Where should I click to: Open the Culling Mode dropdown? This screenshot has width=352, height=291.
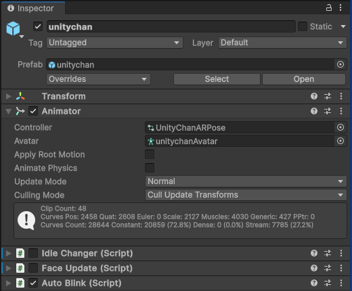[x=246, y=195]
